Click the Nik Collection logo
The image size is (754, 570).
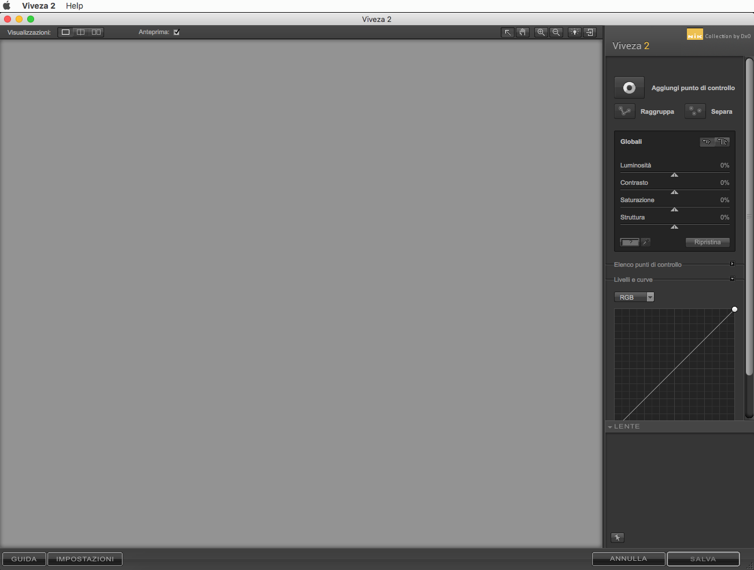(x=695, y=35)
